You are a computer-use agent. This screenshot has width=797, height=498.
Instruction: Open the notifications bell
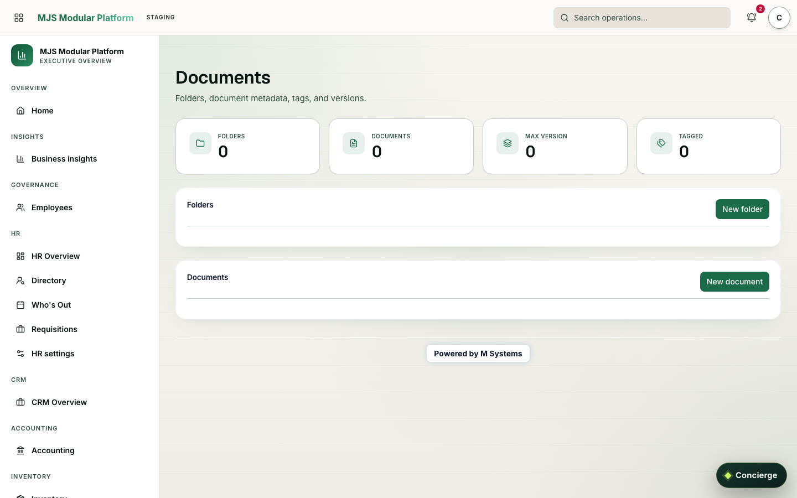tap(752, 18)
